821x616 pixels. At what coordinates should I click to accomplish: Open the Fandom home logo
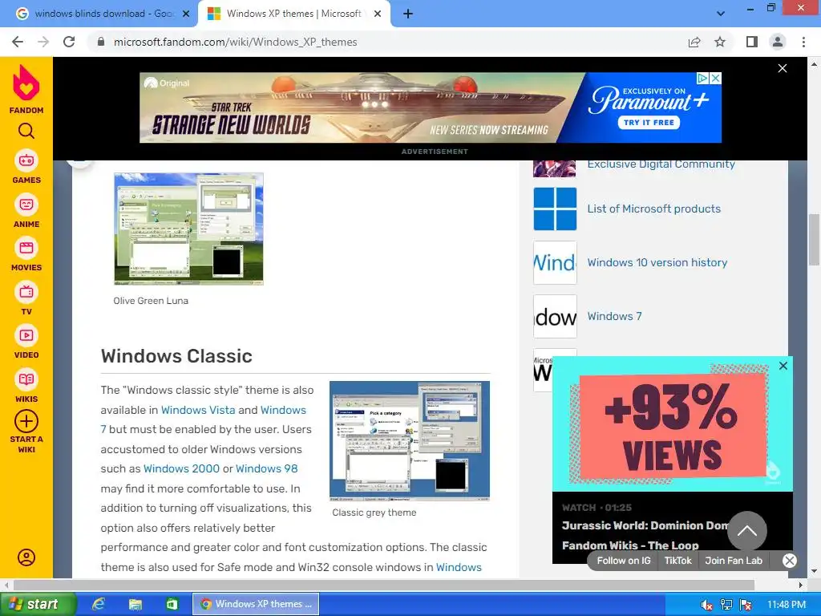pos(26,90)
